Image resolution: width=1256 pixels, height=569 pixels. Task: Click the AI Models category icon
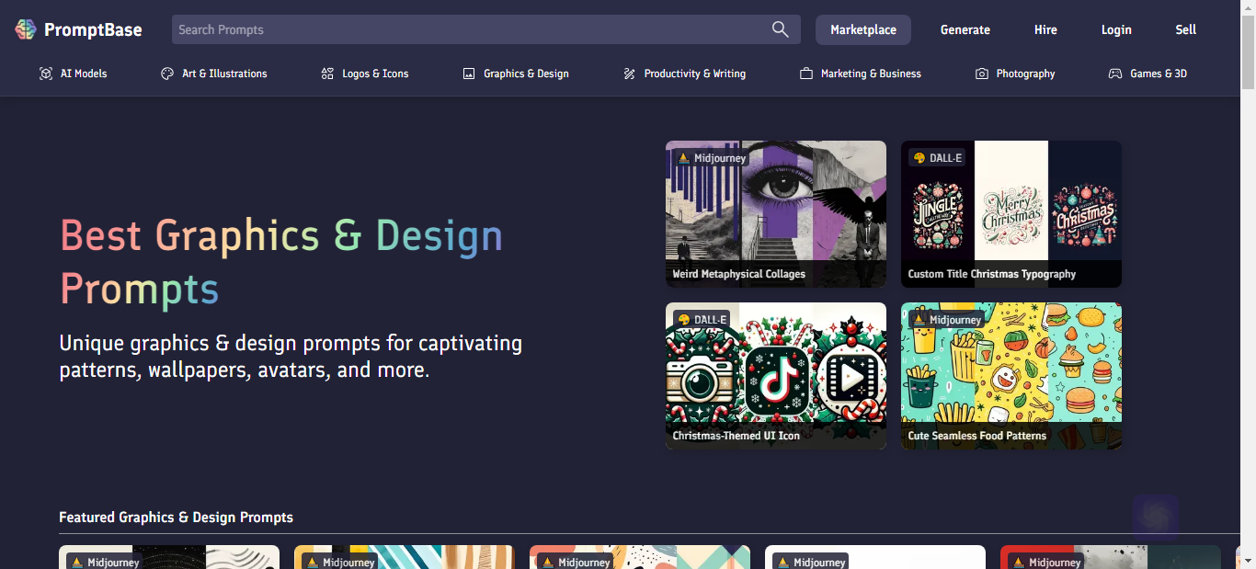[46, 74]
